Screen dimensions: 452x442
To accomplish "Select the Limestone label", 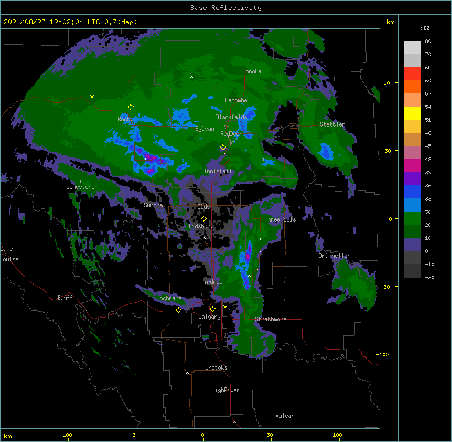I will click(x=80, y=187).
